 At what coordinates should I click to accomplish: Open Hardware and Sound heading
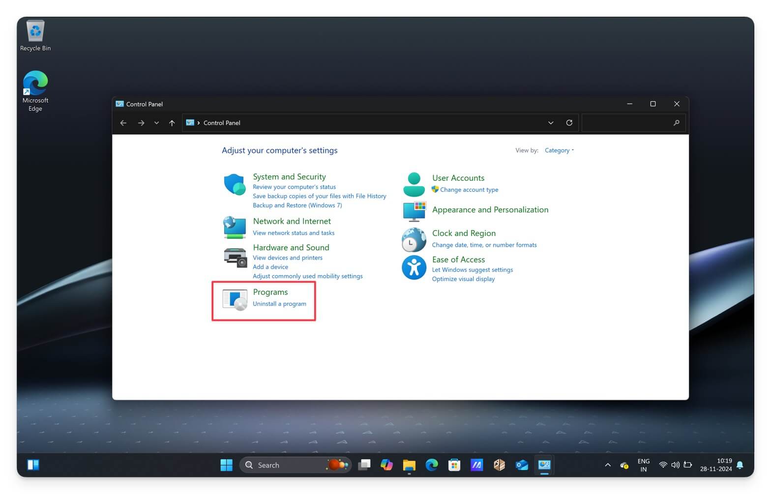(291, 247)
